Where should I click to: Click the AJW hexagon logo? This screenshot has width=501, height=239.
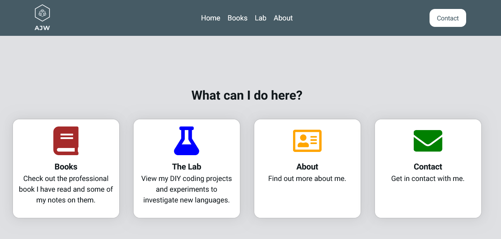tap(42, 13)
